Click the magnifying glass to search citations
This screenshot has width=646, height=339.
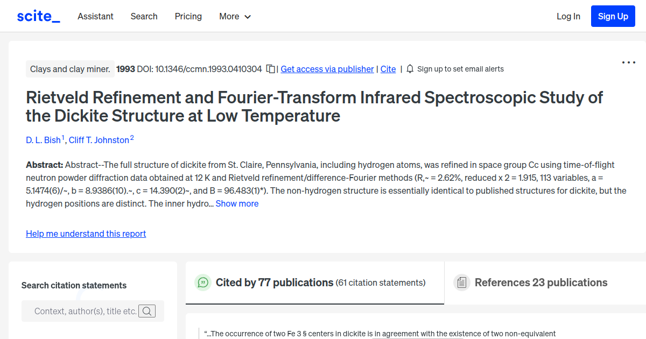147,310
